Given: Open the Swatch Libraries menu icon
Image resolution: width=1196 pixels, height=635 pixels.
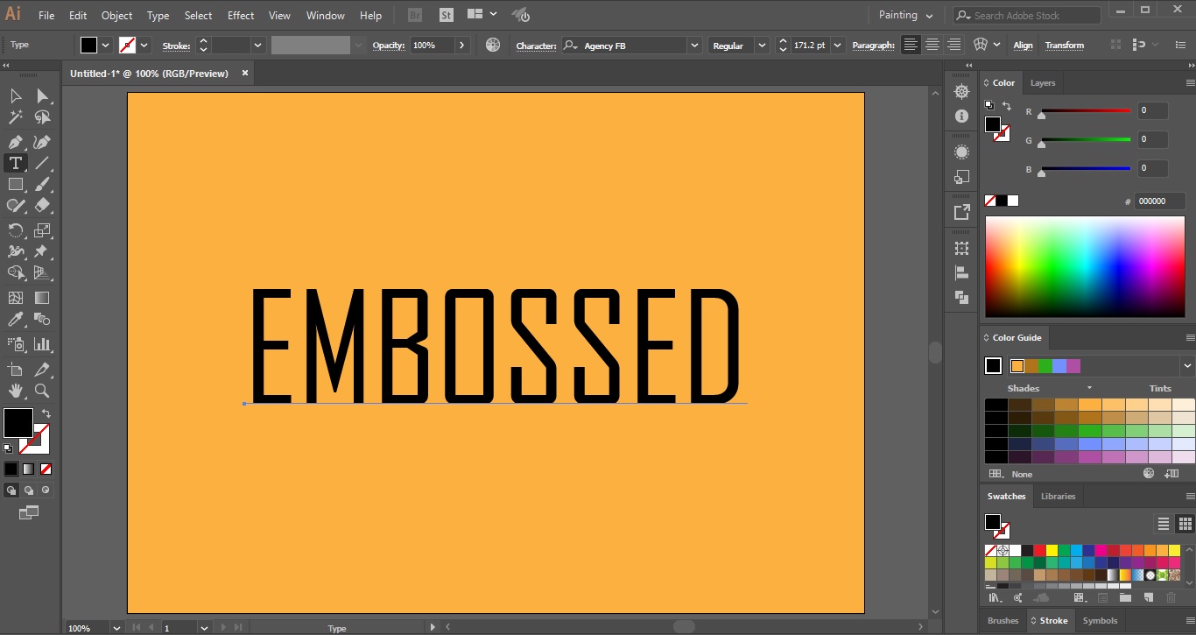Looking at the screenshot, I should [995, 597].
